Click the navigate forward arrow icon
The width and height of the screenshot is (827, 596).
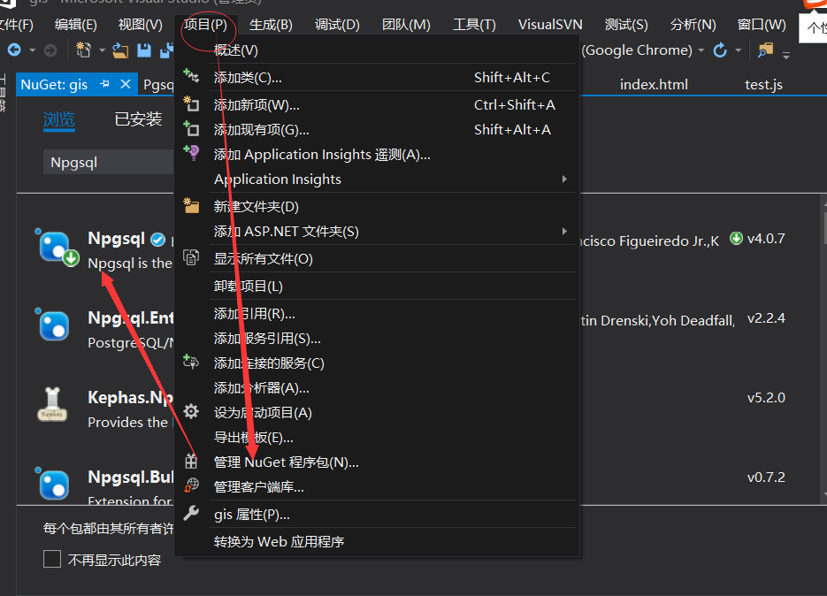click(50, 50)
